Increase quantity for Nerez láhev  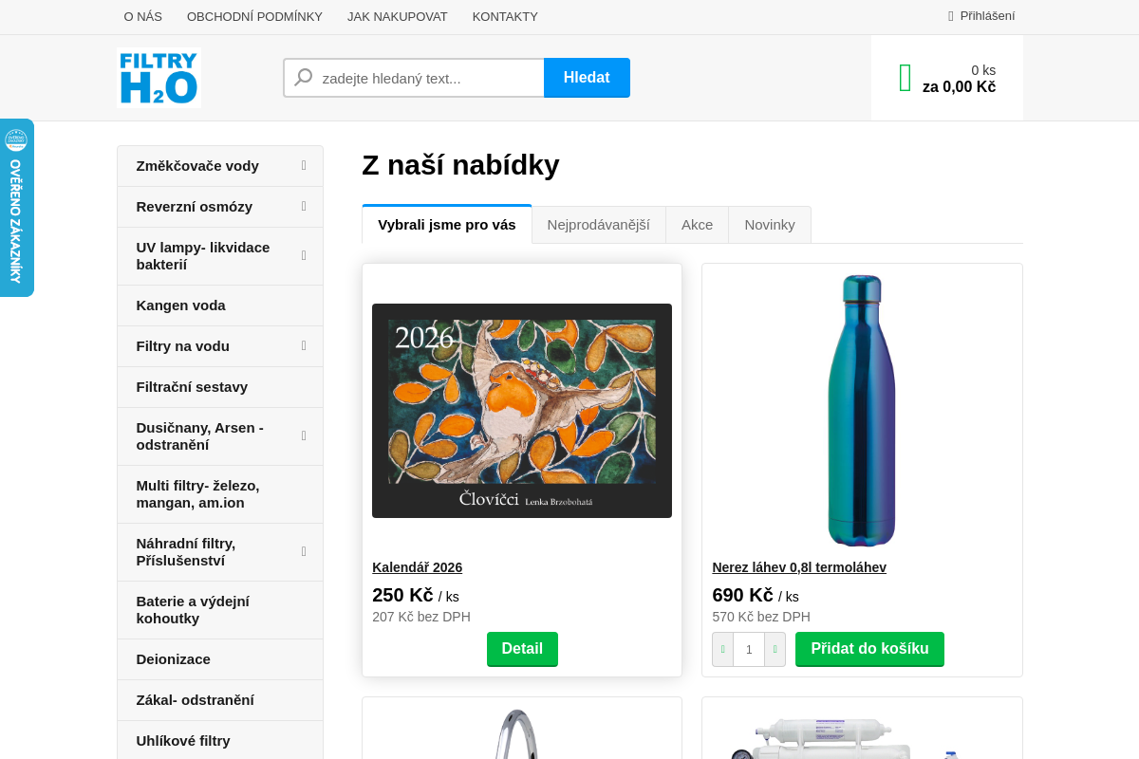tap(775, 650)
